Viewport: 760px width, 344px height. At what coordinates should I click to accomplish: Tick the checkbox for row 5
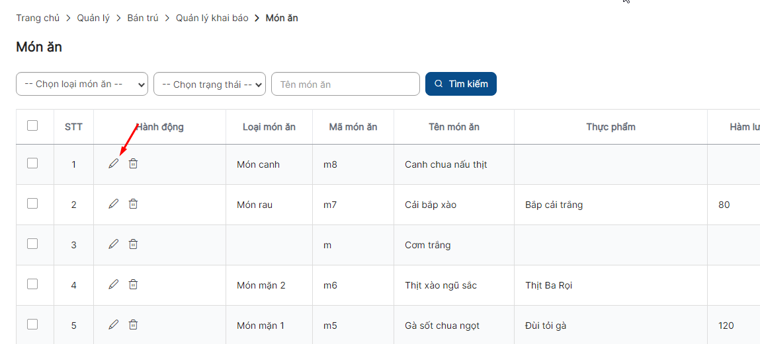[x=32, y=324]
